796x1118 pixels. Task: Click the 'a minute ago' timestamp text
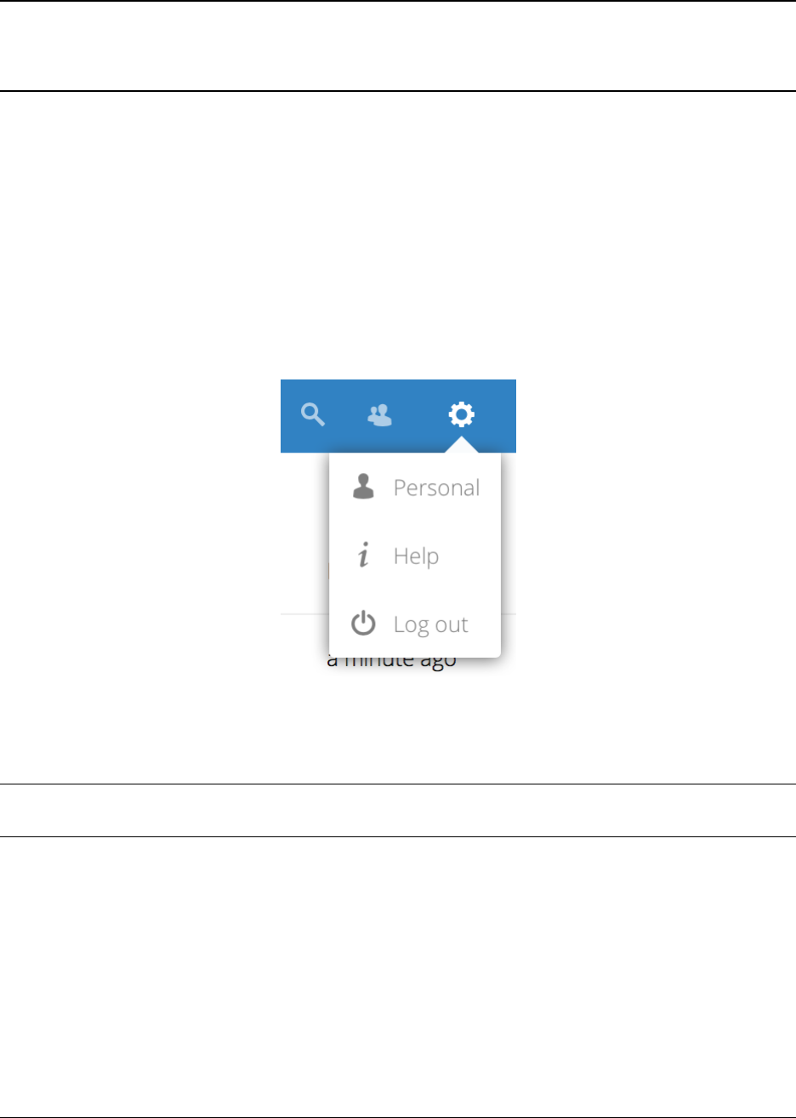pyautogui.click(x=392, y=662)
